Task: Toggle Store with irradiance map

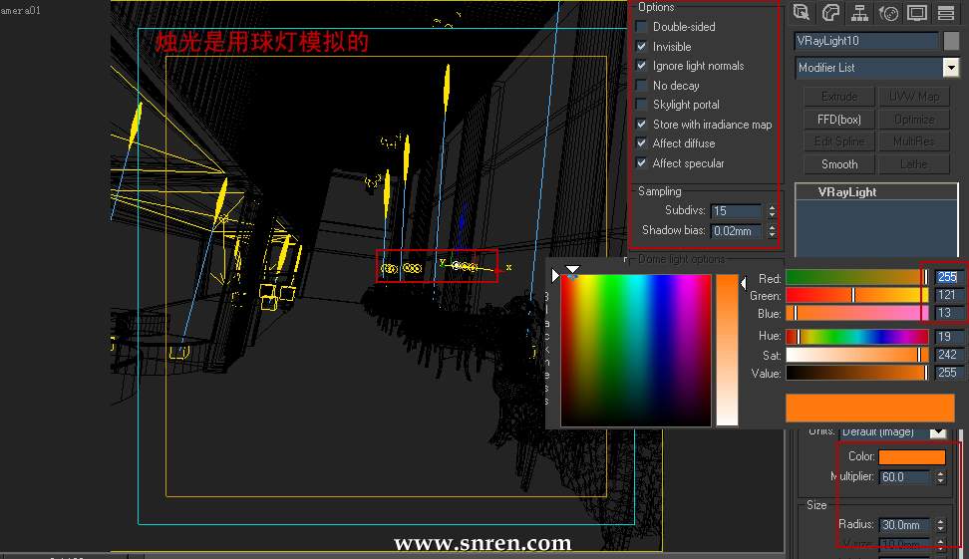Action: tap(641, 125)
